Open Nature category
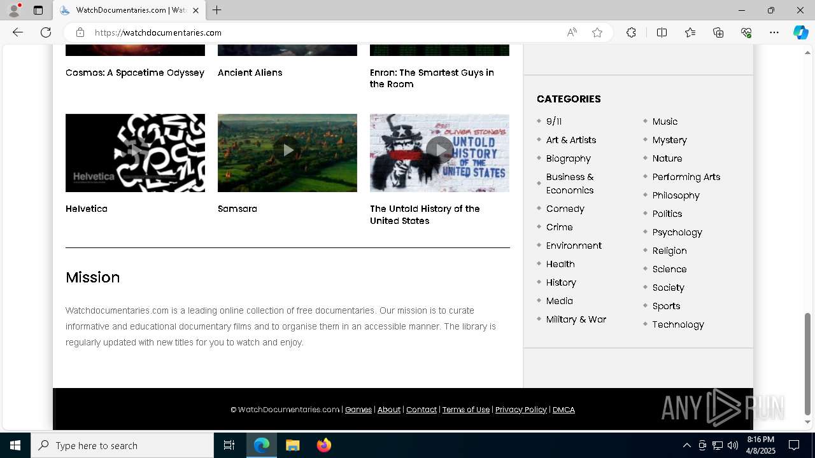The width and height of the screenshot is (815, 458). click(x=667, y=158)
